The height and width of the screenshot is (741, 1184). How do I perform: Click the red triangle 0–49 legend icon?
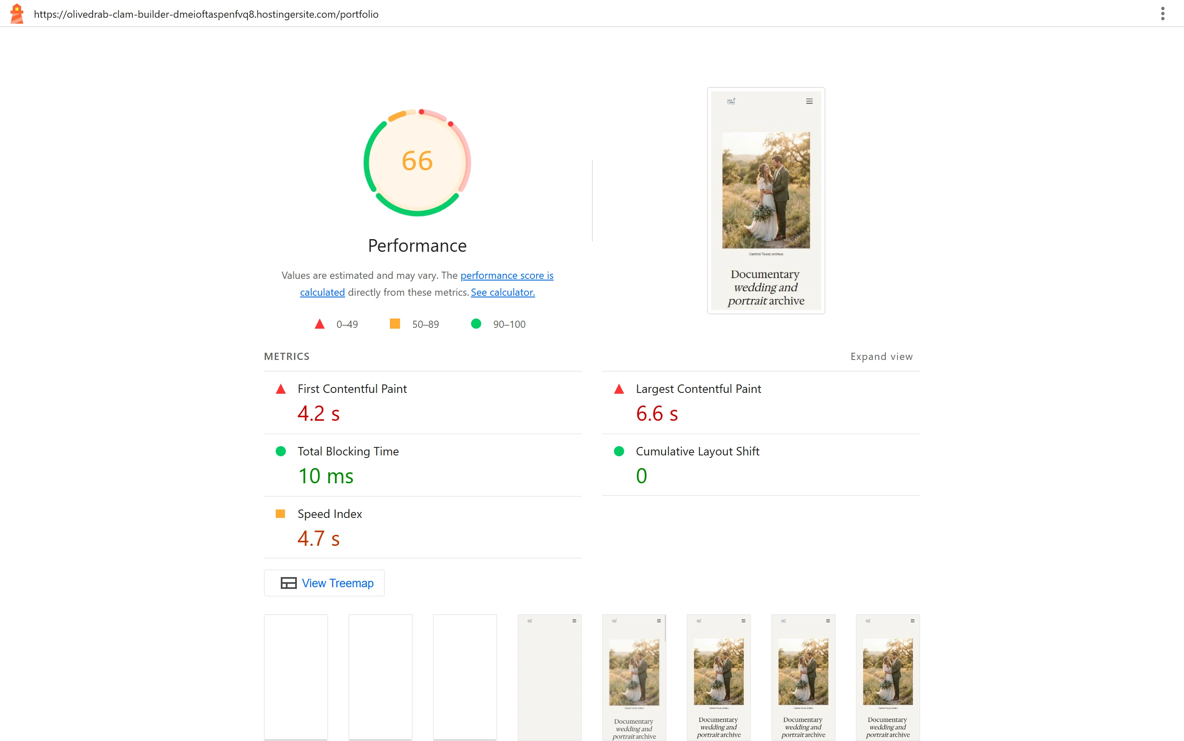point(320,324)
